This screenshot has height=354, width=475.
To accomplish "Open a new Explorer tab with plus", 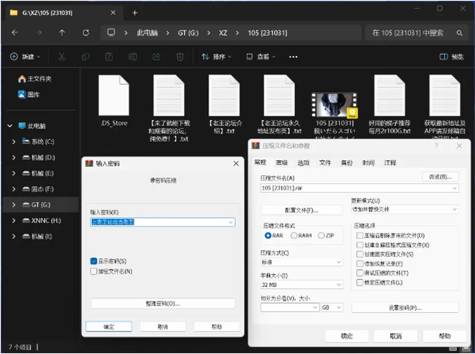I will point(135,13).
